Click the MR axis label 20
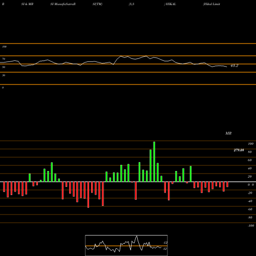Viewport: 256px width, 256px height. [x=250, y=177]
